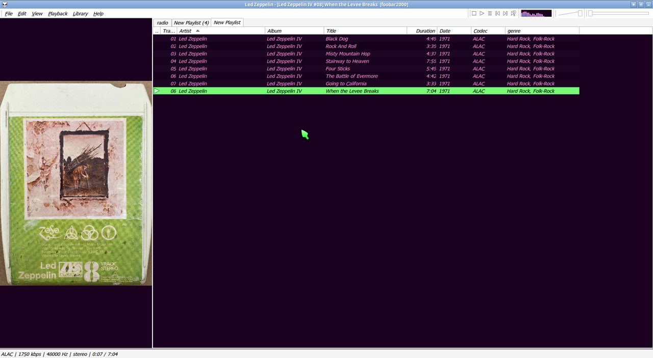Select the Stairway to Heaven track

366,61
